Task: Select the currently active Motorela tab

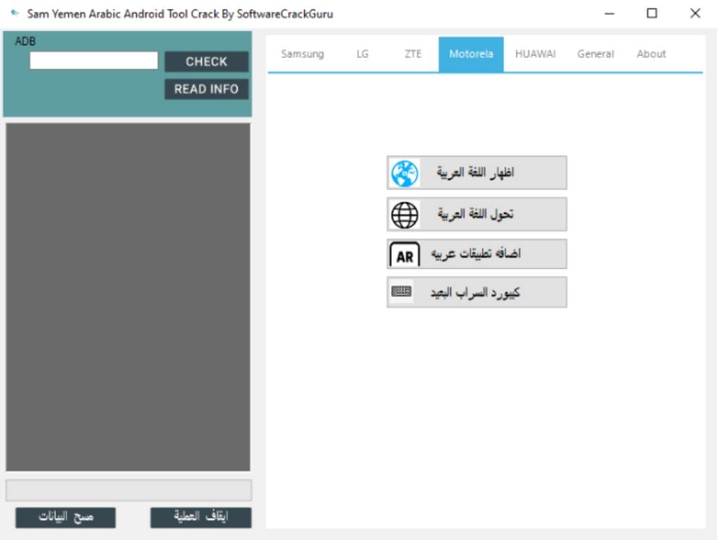Action: coord(471,54)
